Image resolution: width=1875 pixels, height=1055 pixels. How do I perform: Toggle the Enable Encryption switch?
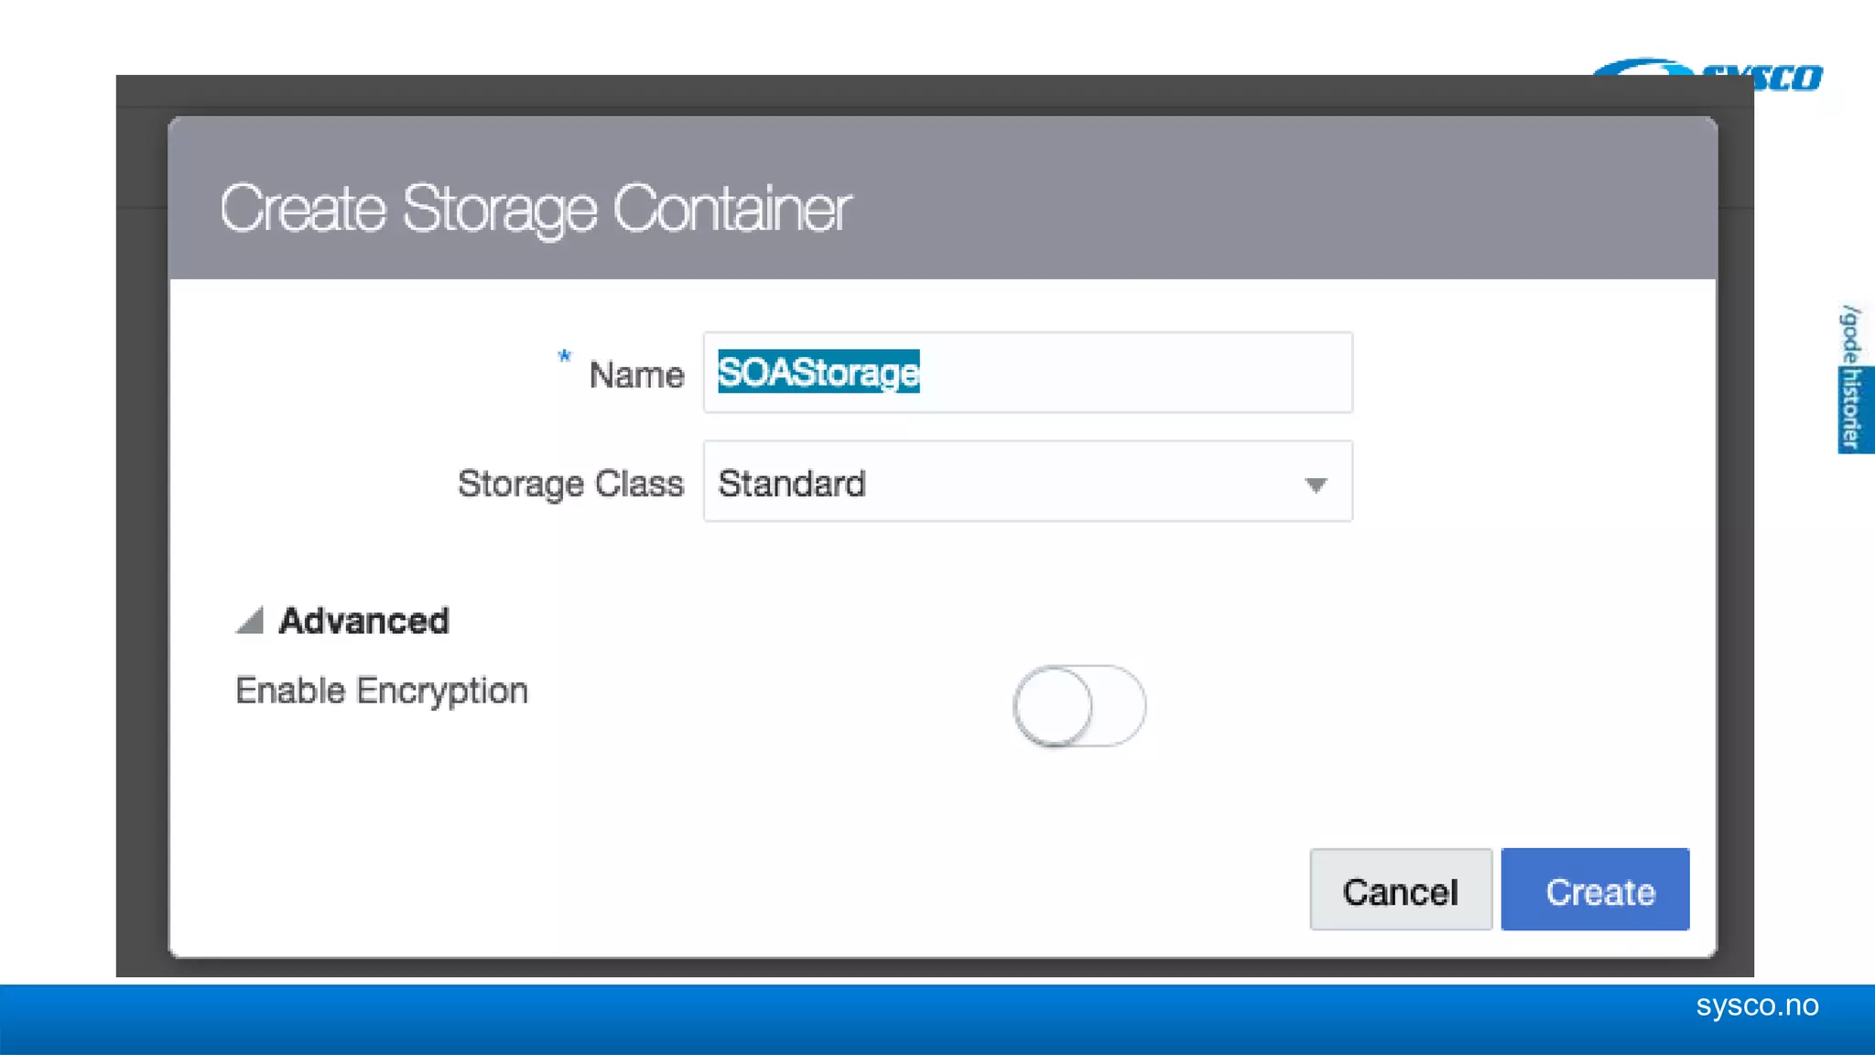(x=1078, y=706)
